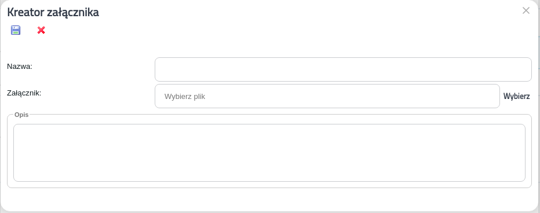The image size is (540, 213).
Task: Click the red X cancel icon
Action: [x=41, y=30]
